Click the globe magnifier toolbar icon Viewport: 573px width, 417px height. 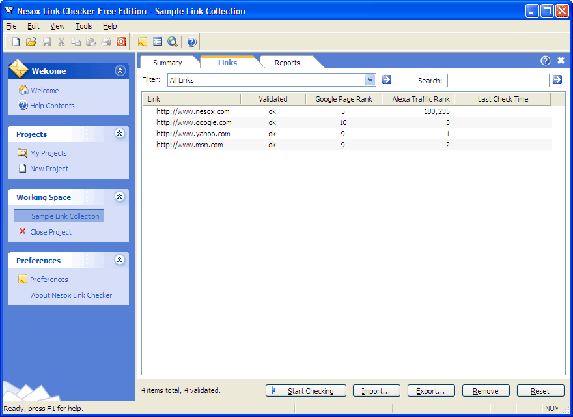pyautogui.click(x=173, y=42)
